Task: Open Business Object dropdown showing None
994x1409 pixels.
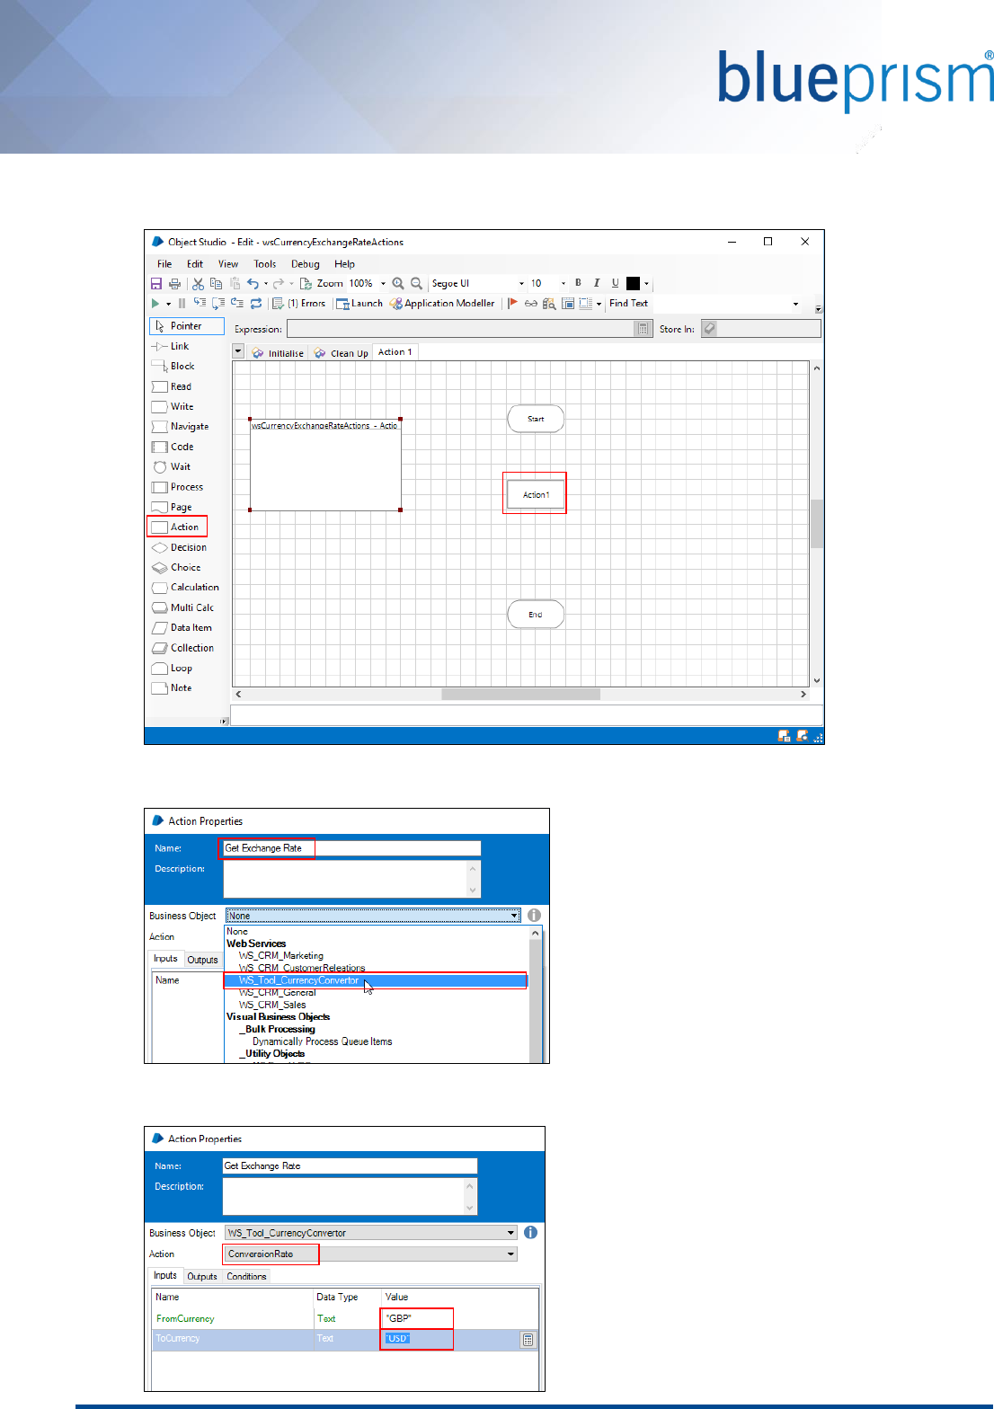Action: [373, 916]
